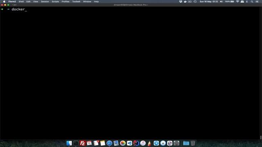Screen dimensions: 262x147
Task: Open Reminders from the Dock
Action: tap(96, 143)
